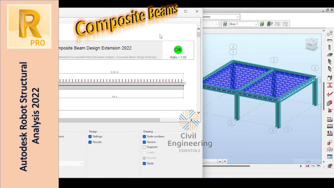The width and height of the screenshot is (334, 188).
Task: Select the column tool in right toolbar
Action: pos(330,48)
